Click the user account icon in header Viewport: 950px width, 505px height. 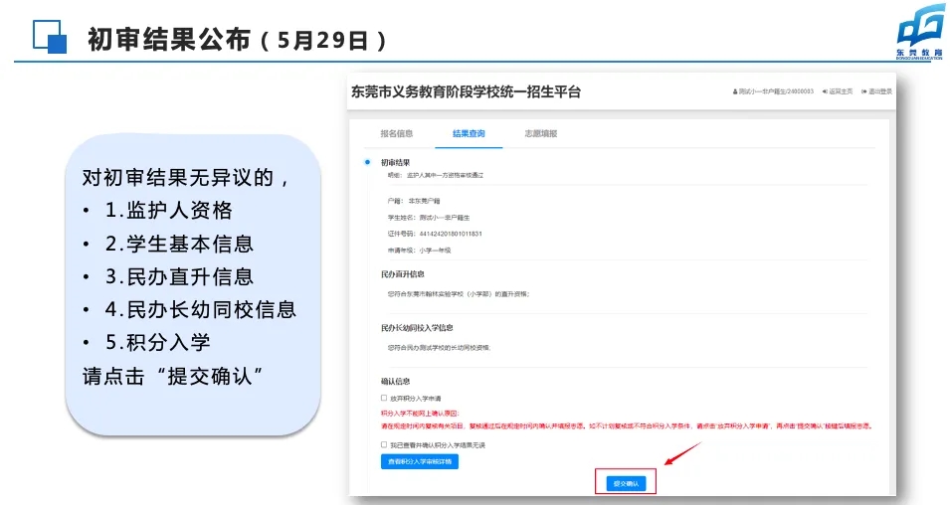click(735, 92)
